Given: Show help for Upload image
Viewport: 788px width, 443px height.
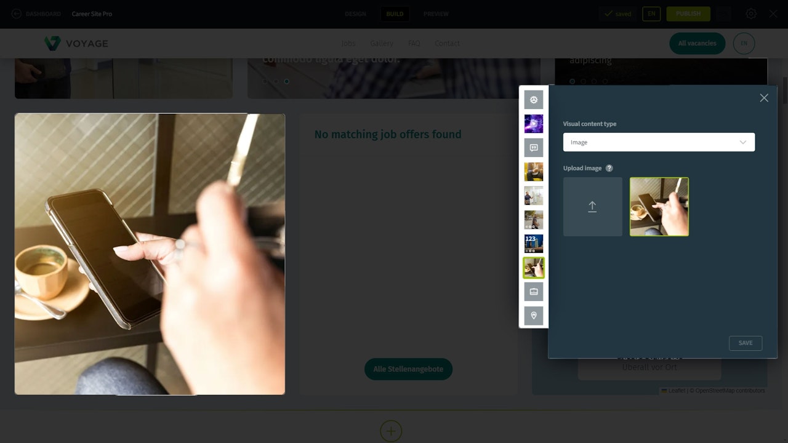Looking at the screenshot, I should pos(609,168).
